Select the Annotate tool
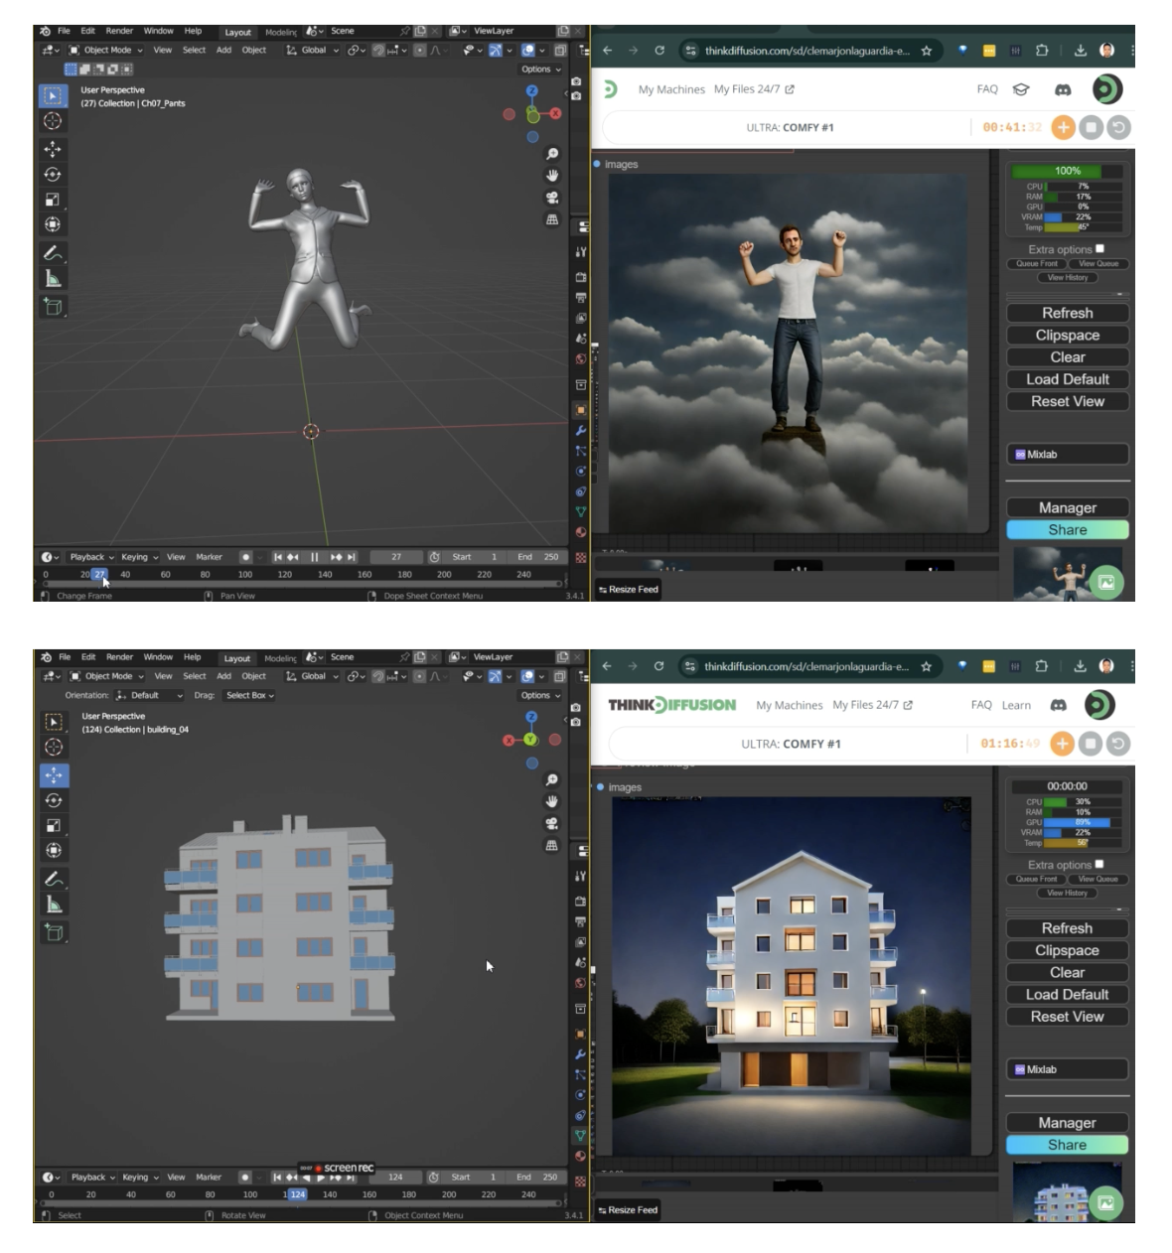The width and height of the screenshot is (1172, 1253). tap(53, 248)
